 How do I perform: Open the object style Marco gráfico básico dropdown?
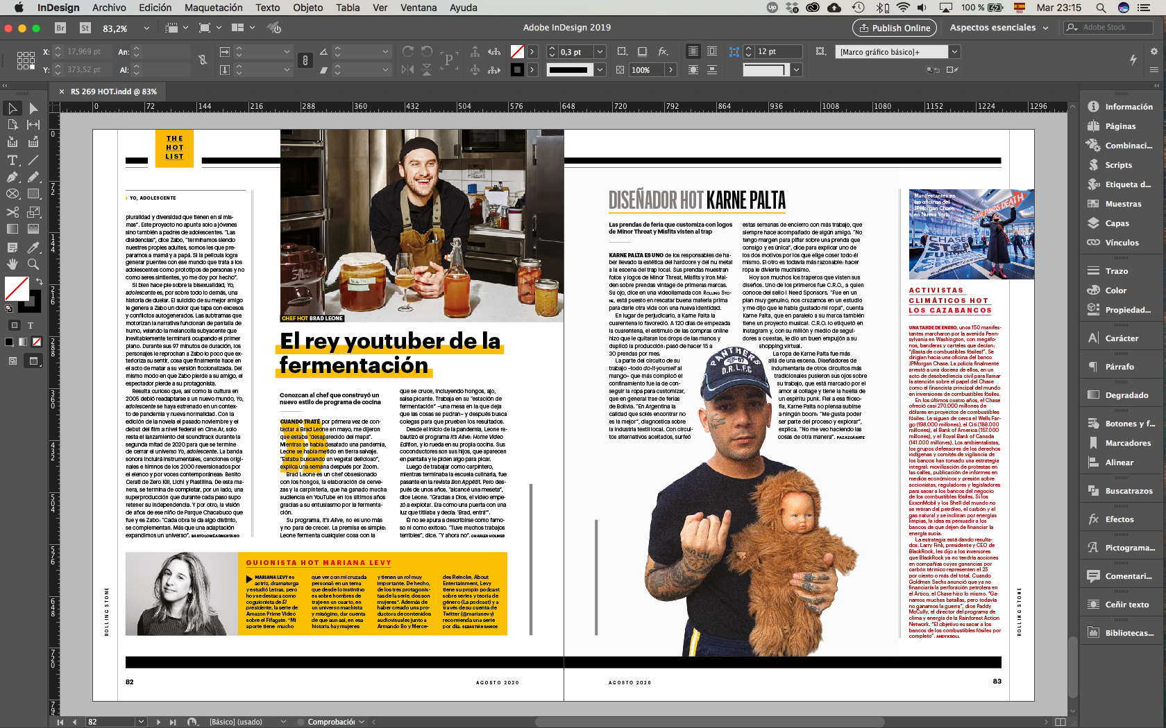coord(954,52)
